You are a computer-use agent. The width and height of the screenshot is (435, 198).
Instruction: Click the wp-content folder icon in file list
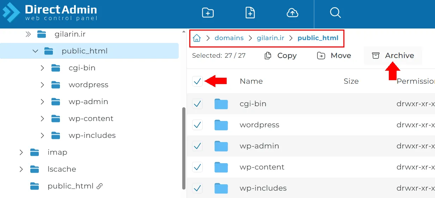click(221, 167)
